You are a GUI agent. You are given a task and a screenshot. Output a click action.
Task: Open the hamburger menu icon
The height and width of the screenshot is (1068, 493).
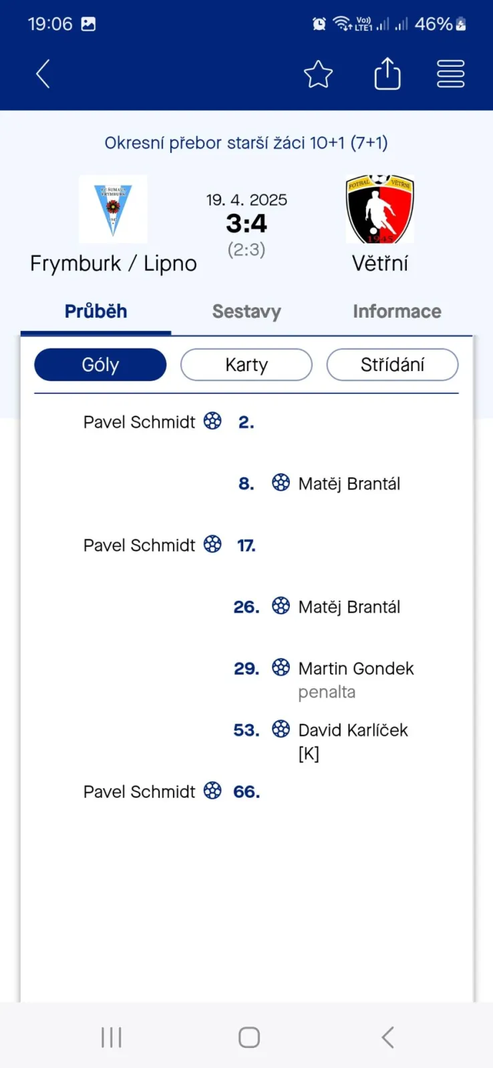coord(451,73)
